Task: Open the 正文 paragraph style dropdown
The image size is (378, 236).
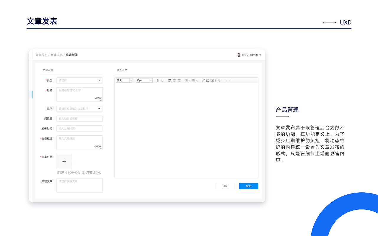Action: 124,80
